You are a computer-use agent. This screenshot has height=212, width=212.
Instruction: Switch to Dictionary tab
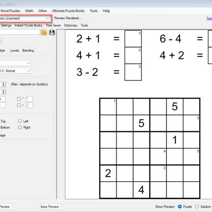pyautogui.click(x=70, y=25)
